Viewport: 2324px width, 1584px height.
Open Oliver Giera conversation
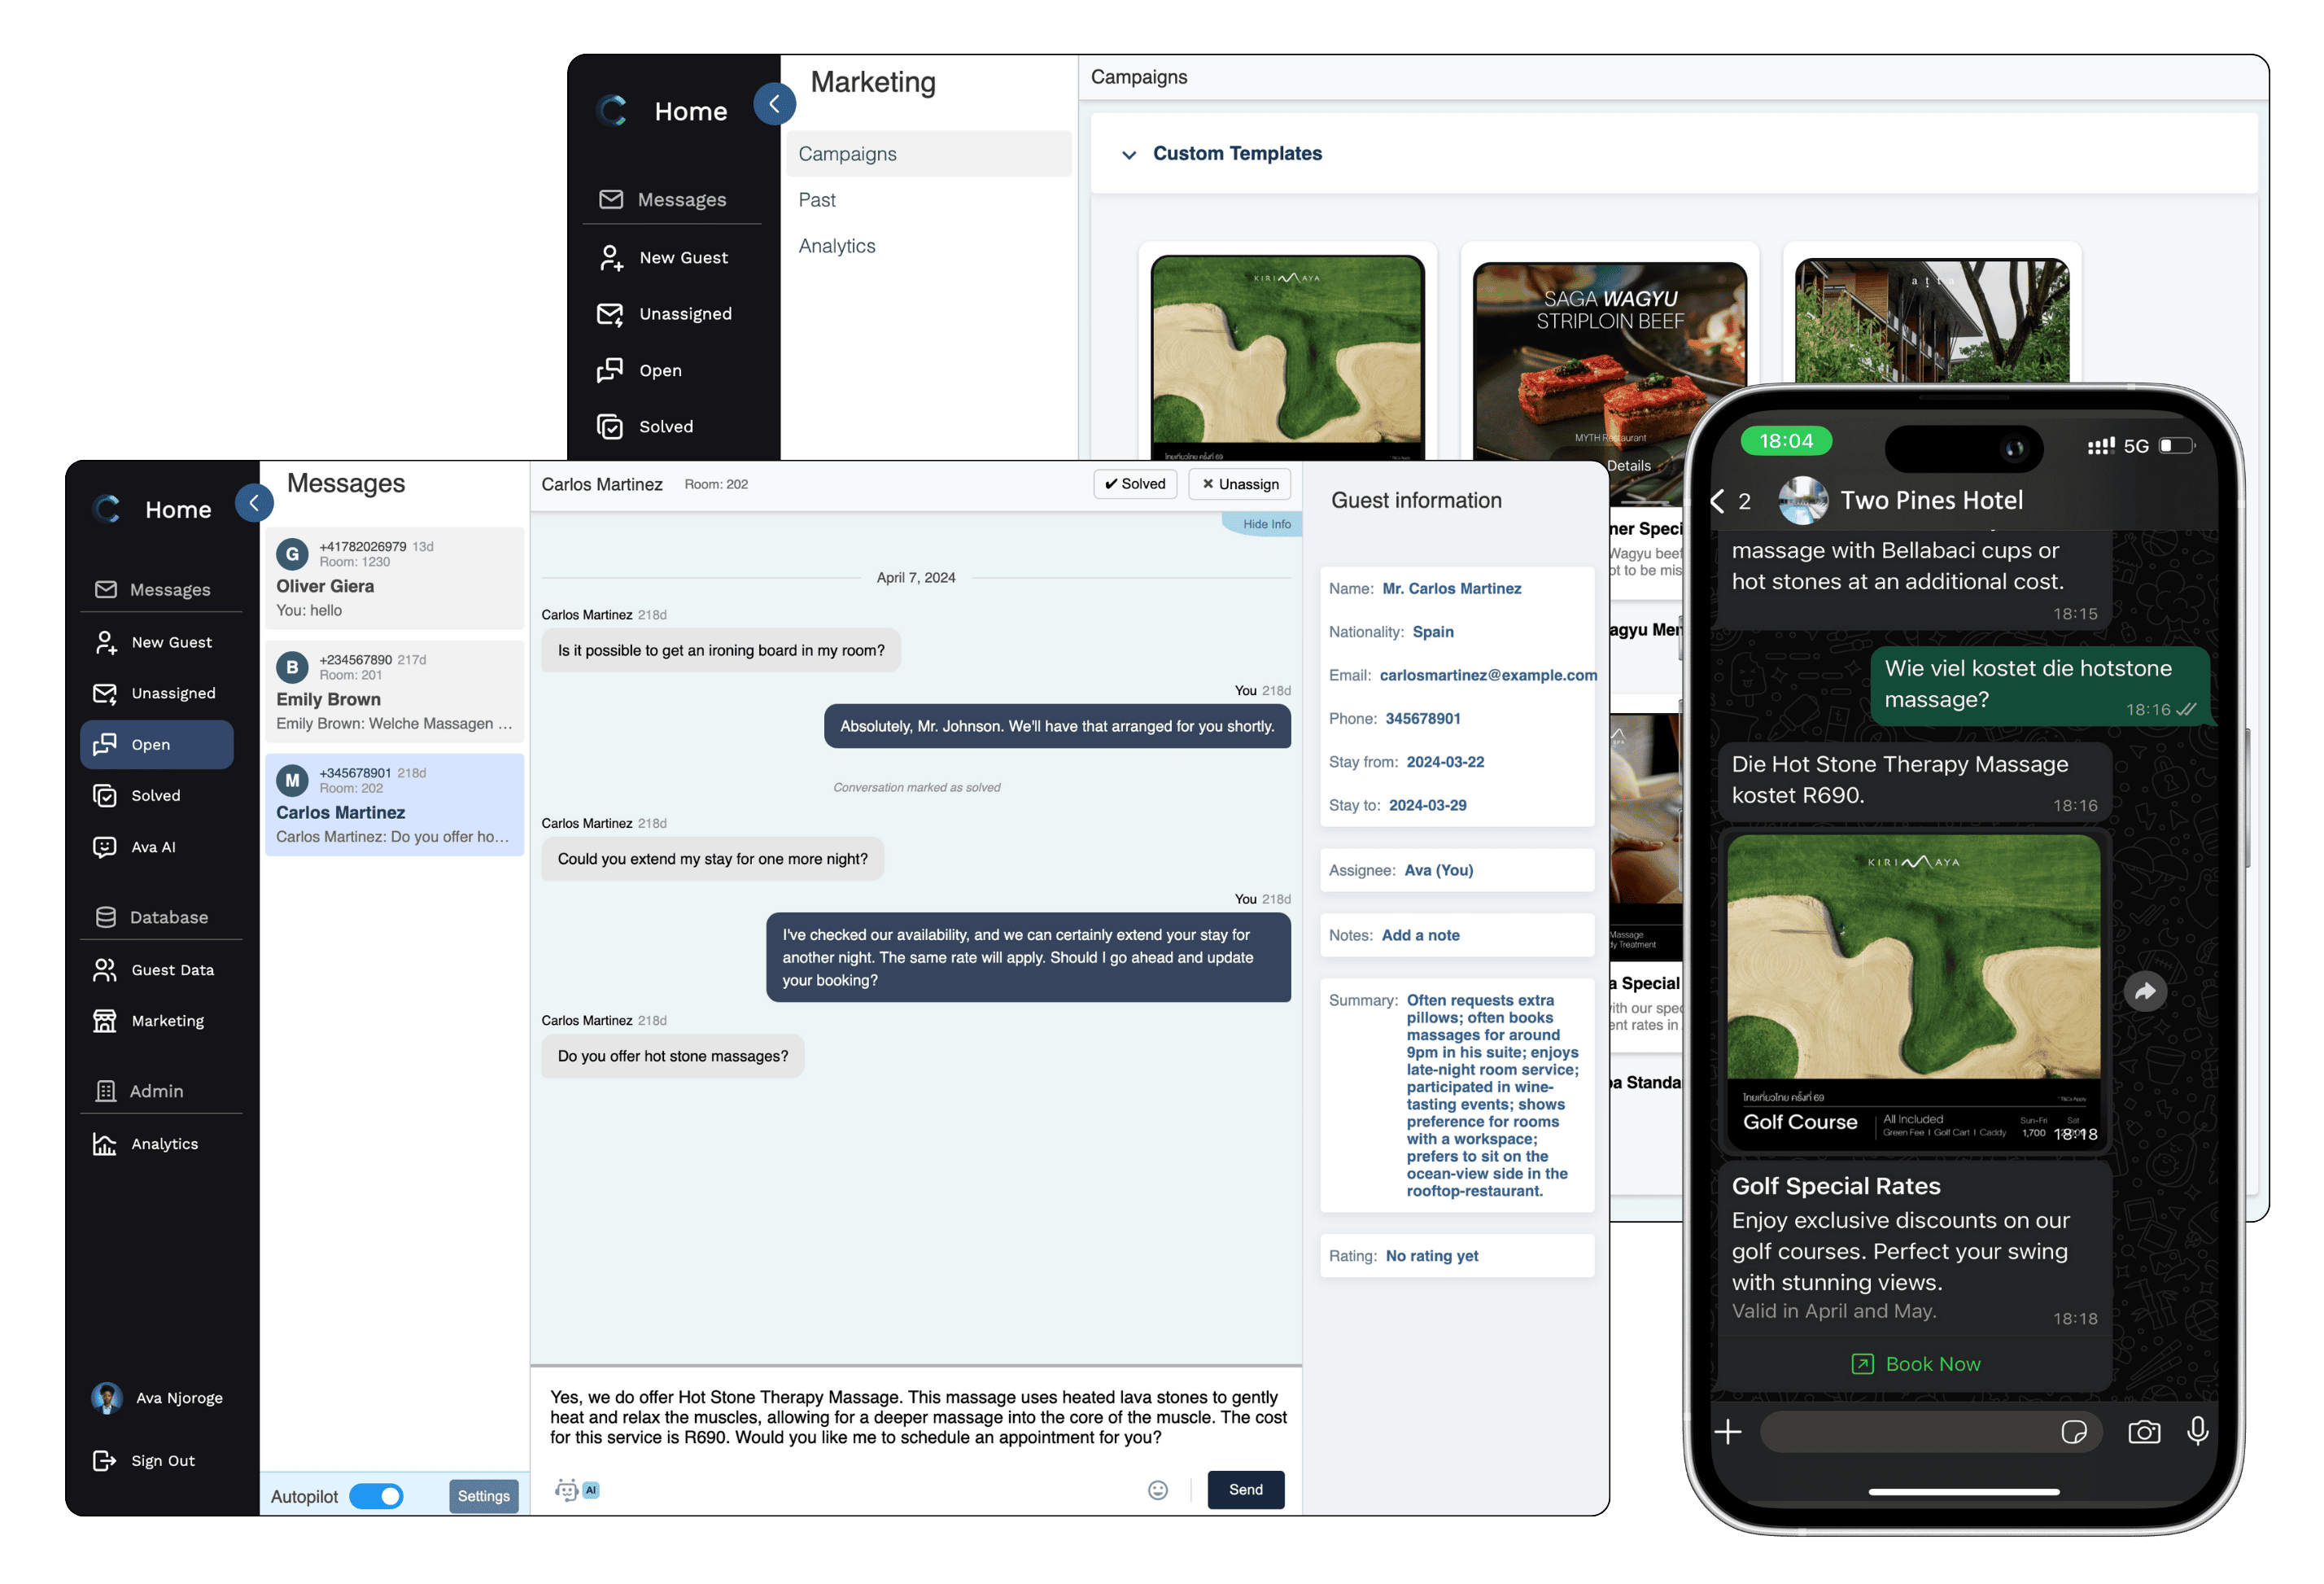394,578
